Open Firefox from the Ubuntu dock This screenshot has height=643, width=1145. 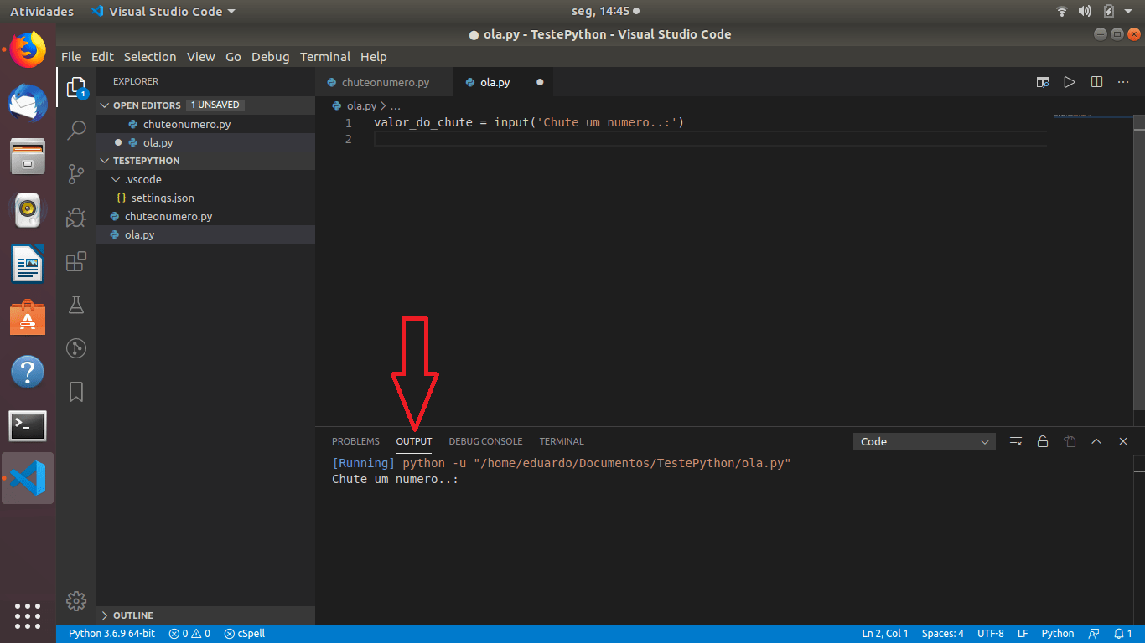pos(28,50)
